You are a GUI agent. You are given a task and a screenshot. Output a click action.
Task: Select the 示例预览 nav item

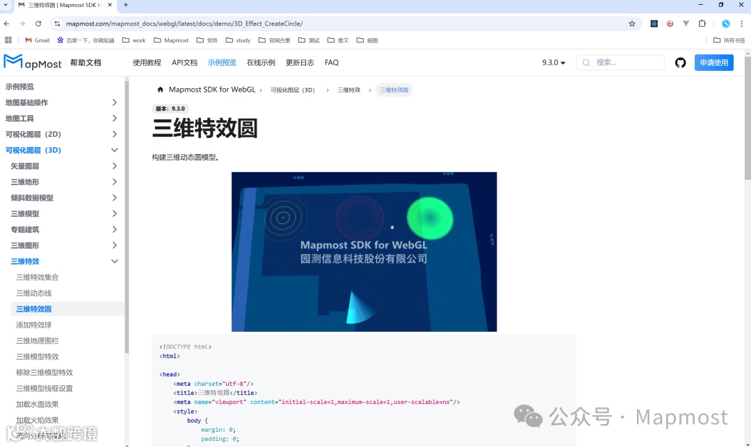[222, 62]
